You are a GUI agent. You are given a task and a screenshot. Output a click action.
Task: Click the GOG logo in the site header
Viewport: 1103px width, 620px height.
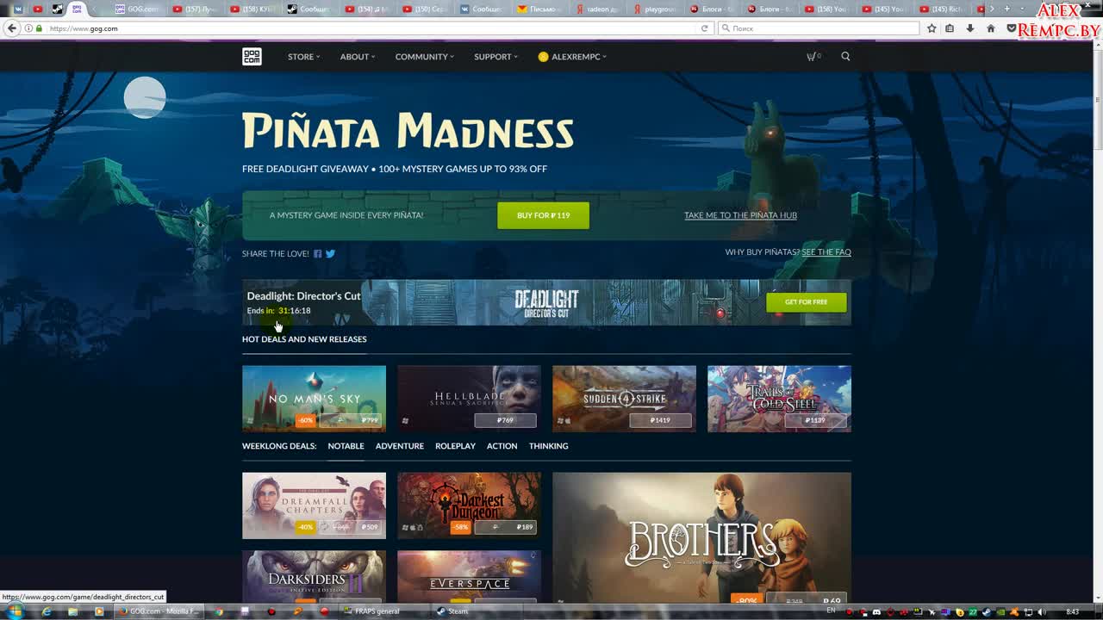pyautogui.click(x=252, y=57)
